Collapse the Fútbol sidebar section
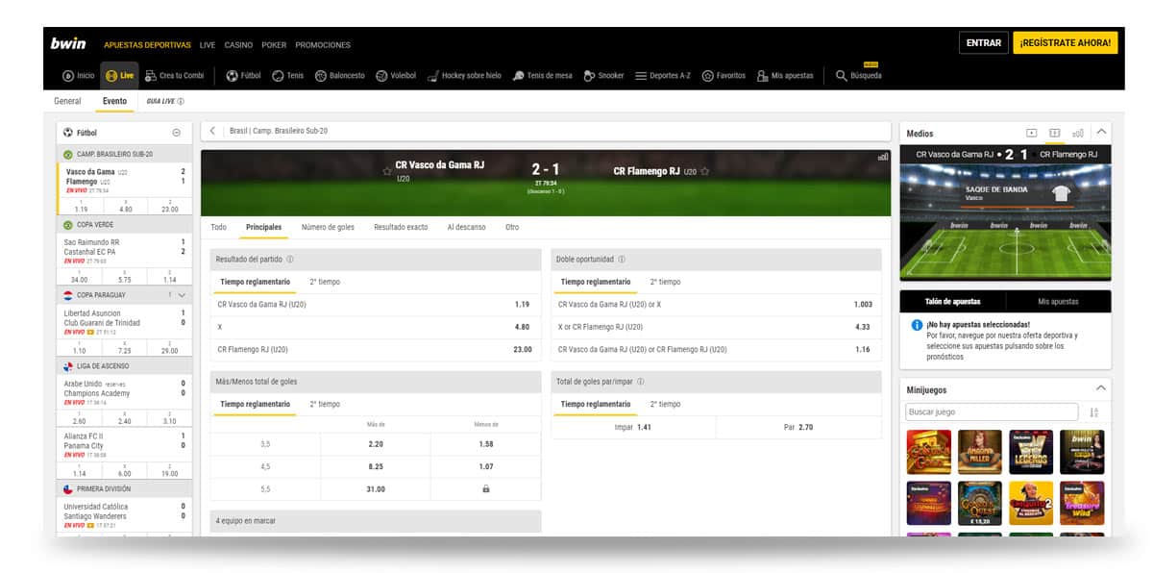Image resolution: width=1153 pixels, height=573 pixels. click(176, 133)
